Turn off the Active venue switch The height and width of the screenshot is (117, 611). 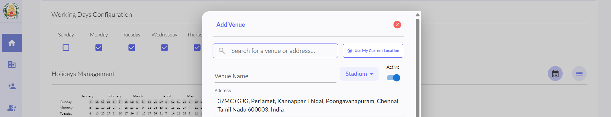(394, 78)
